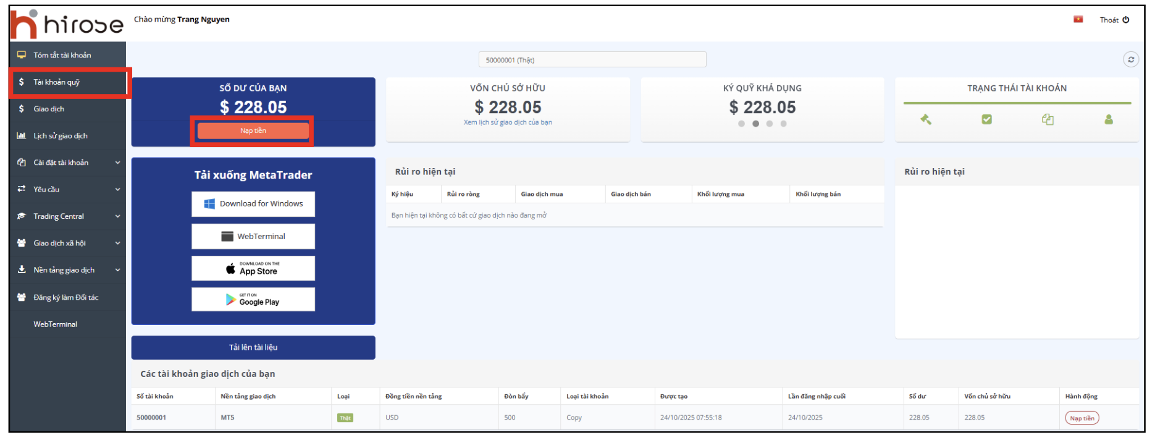Expand the Trading Central sidebar menu
Screen dimensions: 1155x440
click(x=68, y=216)
